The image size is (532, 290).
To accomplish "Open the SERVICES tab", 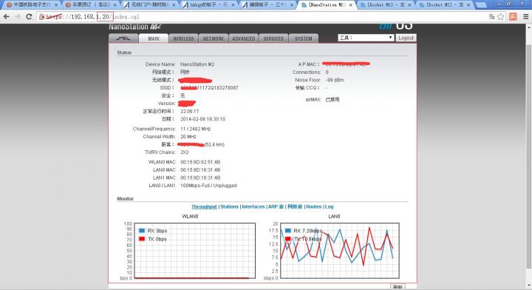I will pyautogui.click(x=273, y=38).
